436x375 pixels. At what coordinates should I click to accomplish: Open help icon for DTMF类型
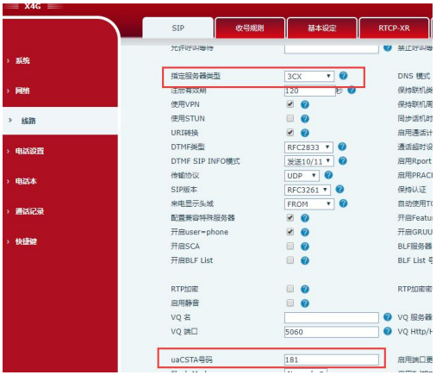(x=342, y=147)
